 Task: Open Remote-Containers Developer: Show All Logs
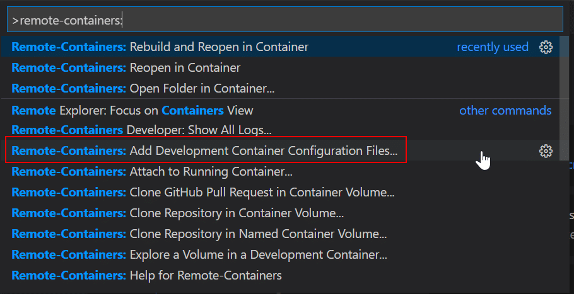pos(280,130)
